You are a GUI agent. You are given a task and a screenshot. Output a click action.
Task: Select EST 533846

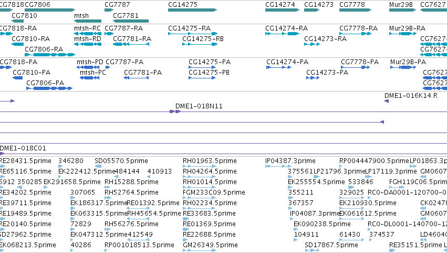pyautogui.click(x=351, y=187)
